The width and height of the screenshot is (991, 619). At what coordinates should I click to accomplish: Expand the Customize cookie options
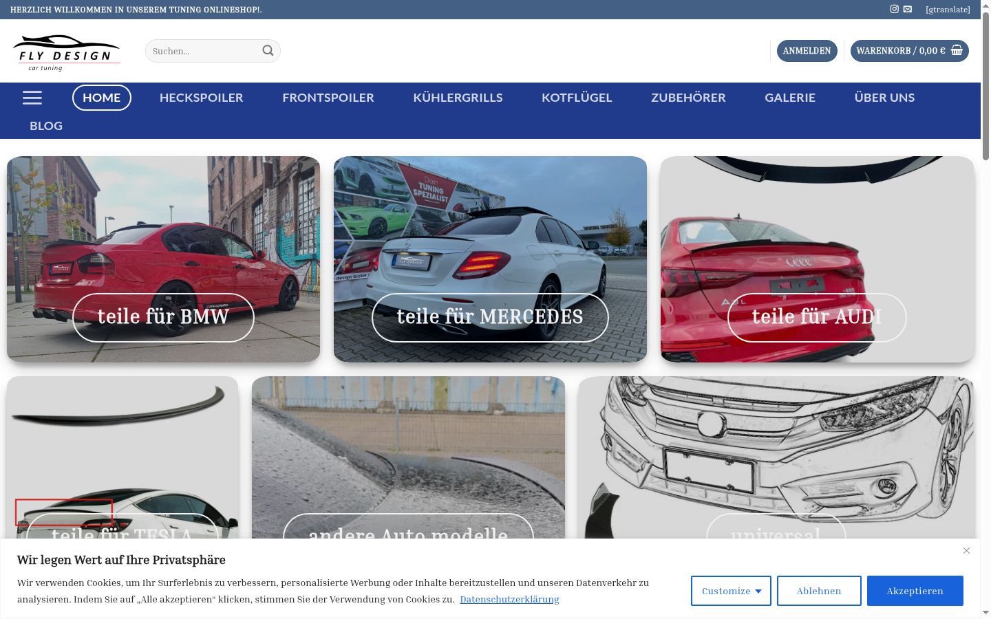(x=731, y=591)
